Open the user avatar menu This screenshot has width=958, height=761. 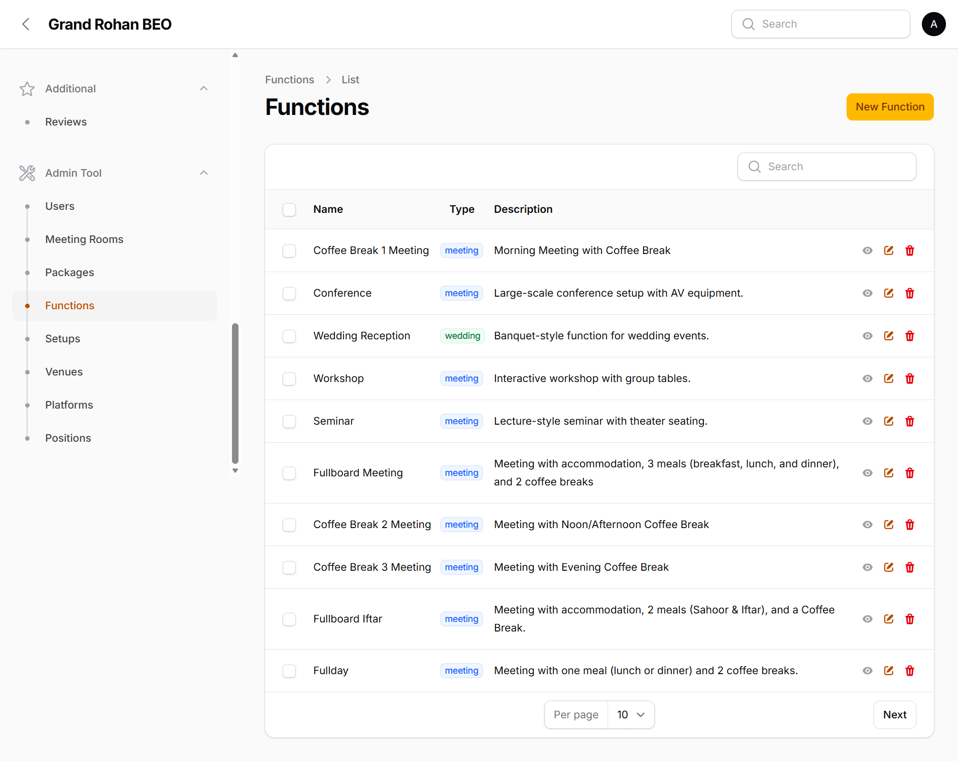pos(933,24)
